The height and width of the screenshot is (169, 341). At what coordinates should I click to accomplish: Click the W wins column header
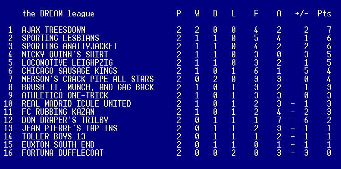(x=197, y=14)
